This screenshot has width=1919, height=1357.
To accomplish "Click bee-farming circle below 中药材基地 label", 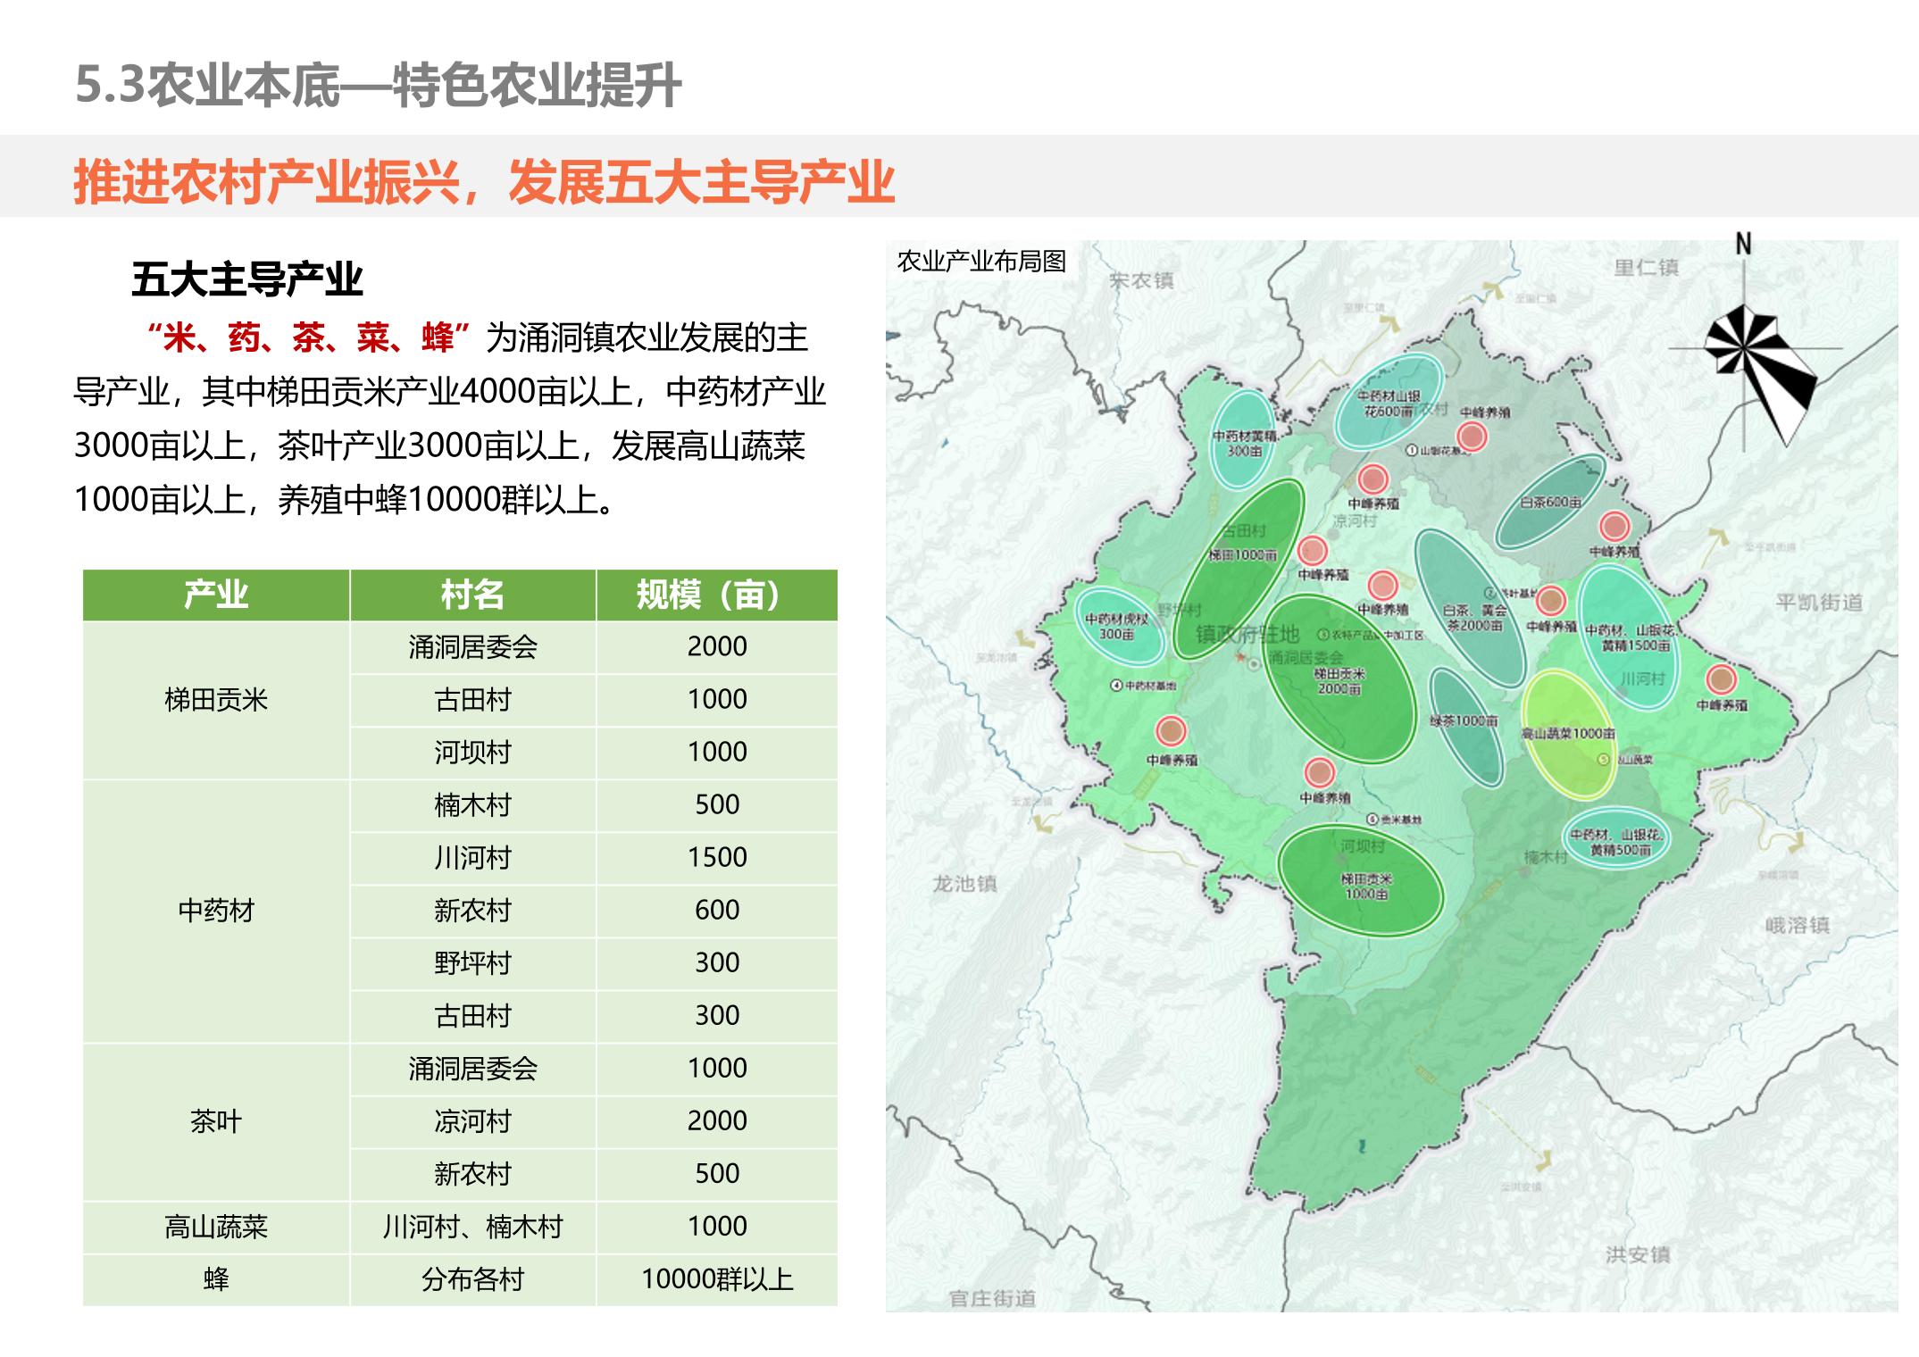I will tap(1171, 731).
